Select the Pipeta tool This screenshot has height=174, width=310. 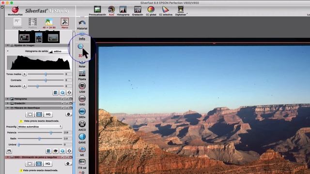click(x=82, y=75)
